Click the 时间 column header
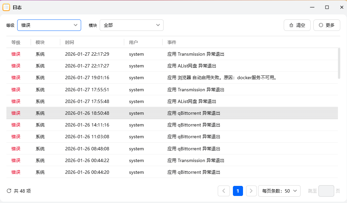This screenshot has height=203, width=347. tap(69, 42)
